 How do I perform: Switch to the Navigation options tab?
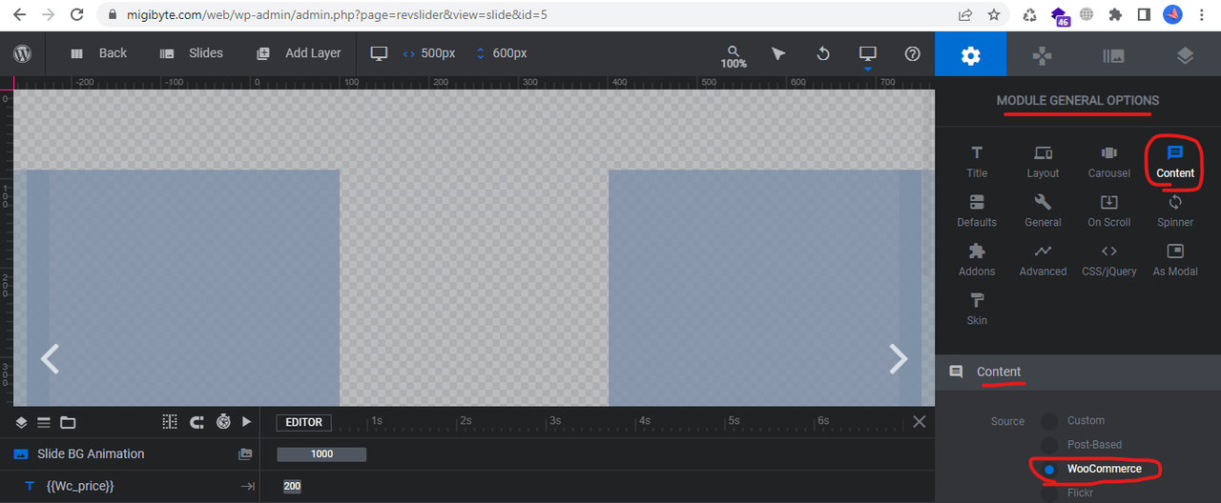(1042, 55)
